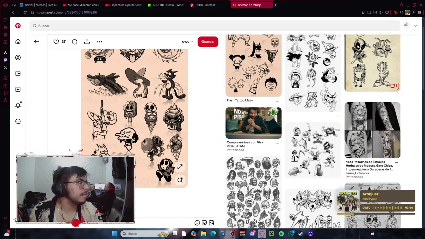Open Spotify from the taskbar

click(281, 234)
